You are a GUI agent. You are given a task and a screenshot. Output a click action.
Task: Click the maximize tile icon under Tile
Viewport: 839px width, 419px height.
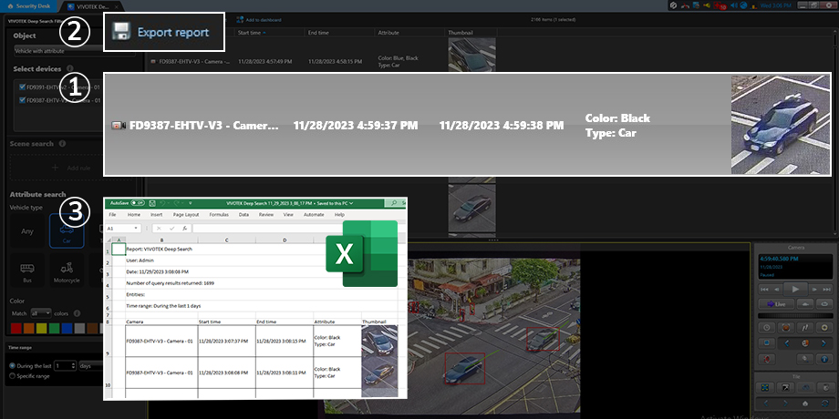pyautogui.click(x=766, y=387)
